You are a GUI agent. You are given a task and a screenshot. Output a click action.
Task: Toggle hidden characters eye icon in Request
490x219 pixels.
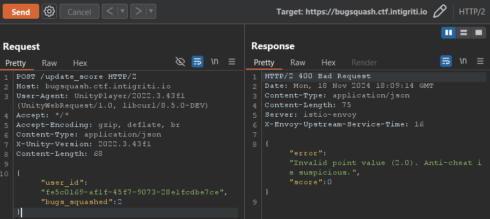180,62
